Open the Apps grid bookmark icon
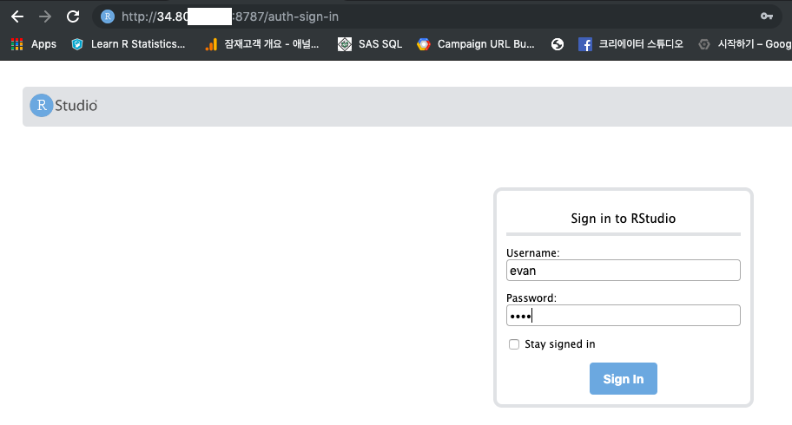The image size is (792, 425). (x=17, y=44)
